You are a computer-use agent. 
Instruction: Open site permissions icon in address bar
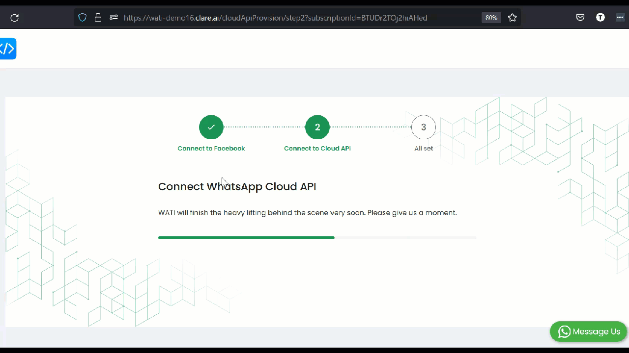[x=114, y=18]
